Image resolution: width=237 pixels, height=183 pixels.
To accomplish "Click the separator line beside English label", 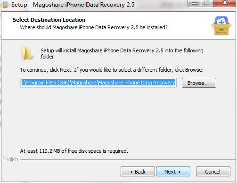I will 127,160.
